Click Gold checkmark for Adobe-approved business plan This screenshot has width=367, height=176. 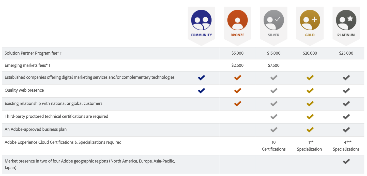point(310,130)
